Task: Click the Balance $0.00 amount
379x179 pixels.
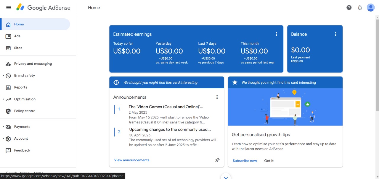Action: [x=301, y=50]
